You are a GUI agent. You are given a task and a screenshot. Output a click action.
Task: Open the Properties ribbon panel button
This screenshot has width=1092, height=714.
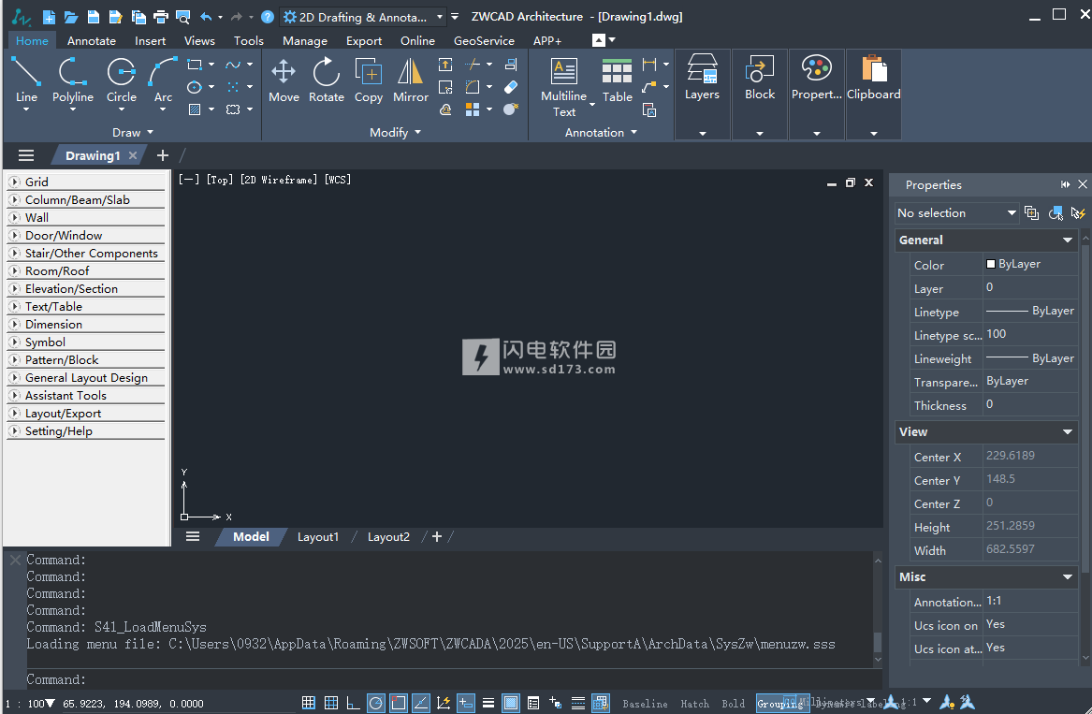816,95
